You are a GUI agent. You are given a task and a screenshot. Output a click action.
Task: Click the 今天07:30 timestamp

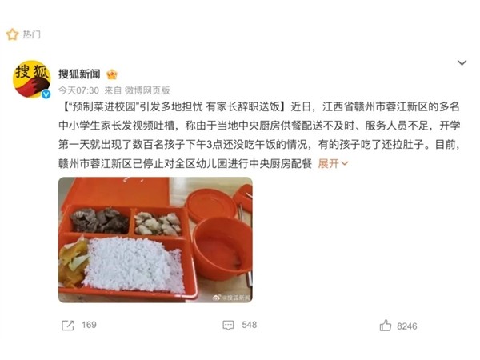click(x=78, y=90)
